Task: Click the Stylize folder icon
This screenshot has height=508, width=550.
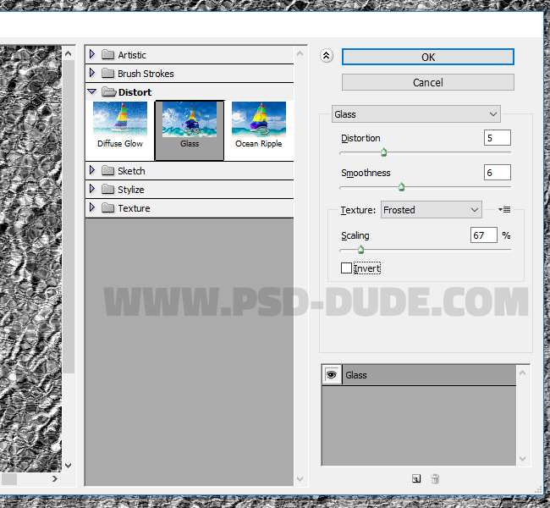Action: click(107, 189)
